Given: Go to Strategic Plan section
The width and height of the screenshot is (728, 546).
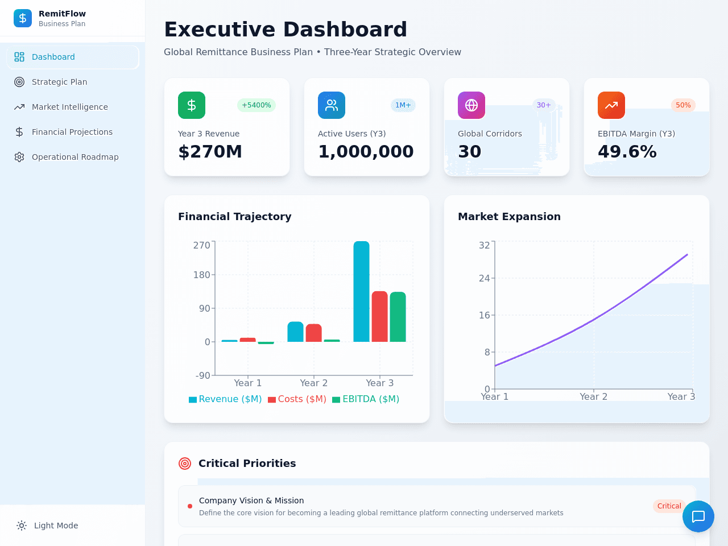Looking at the screenshot, I should [73, 82].
